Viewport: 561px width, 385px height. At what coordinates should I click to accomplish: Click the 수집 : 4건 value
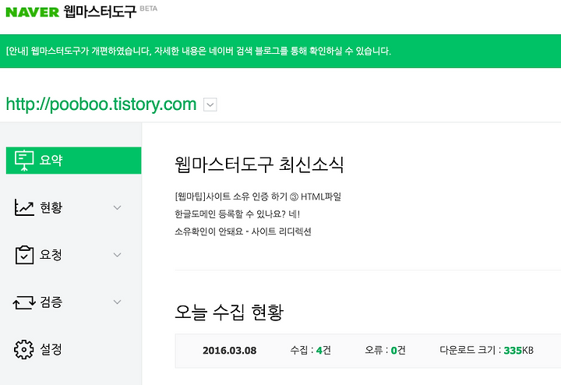pos(311,350)
